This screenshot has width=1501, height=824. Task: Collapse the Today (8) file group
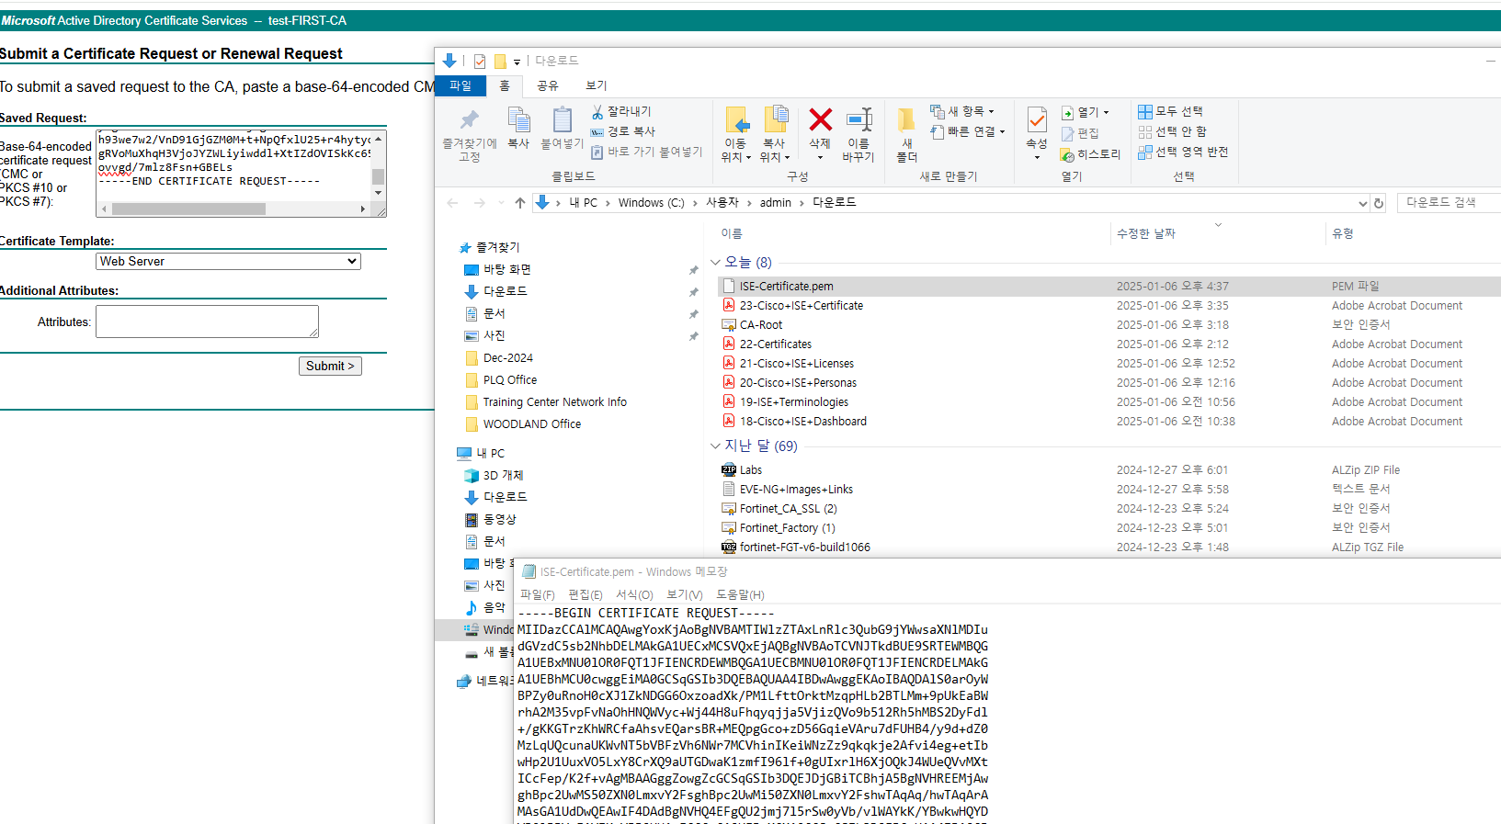coord(716,263)
